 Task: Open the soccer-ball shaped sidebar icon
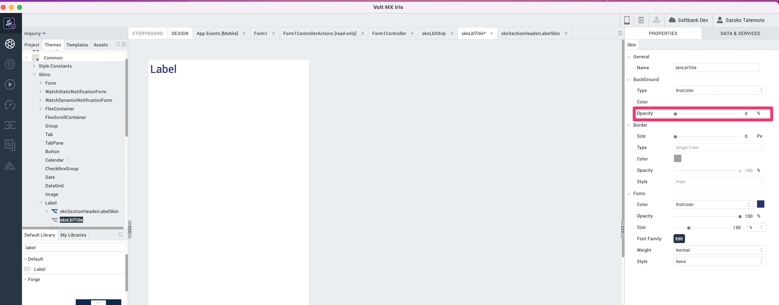[x=10, y=44]
